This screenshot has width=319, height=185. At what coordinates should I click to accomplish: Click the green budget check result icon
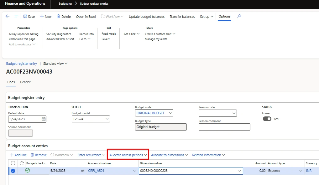[x=28, y=170]
